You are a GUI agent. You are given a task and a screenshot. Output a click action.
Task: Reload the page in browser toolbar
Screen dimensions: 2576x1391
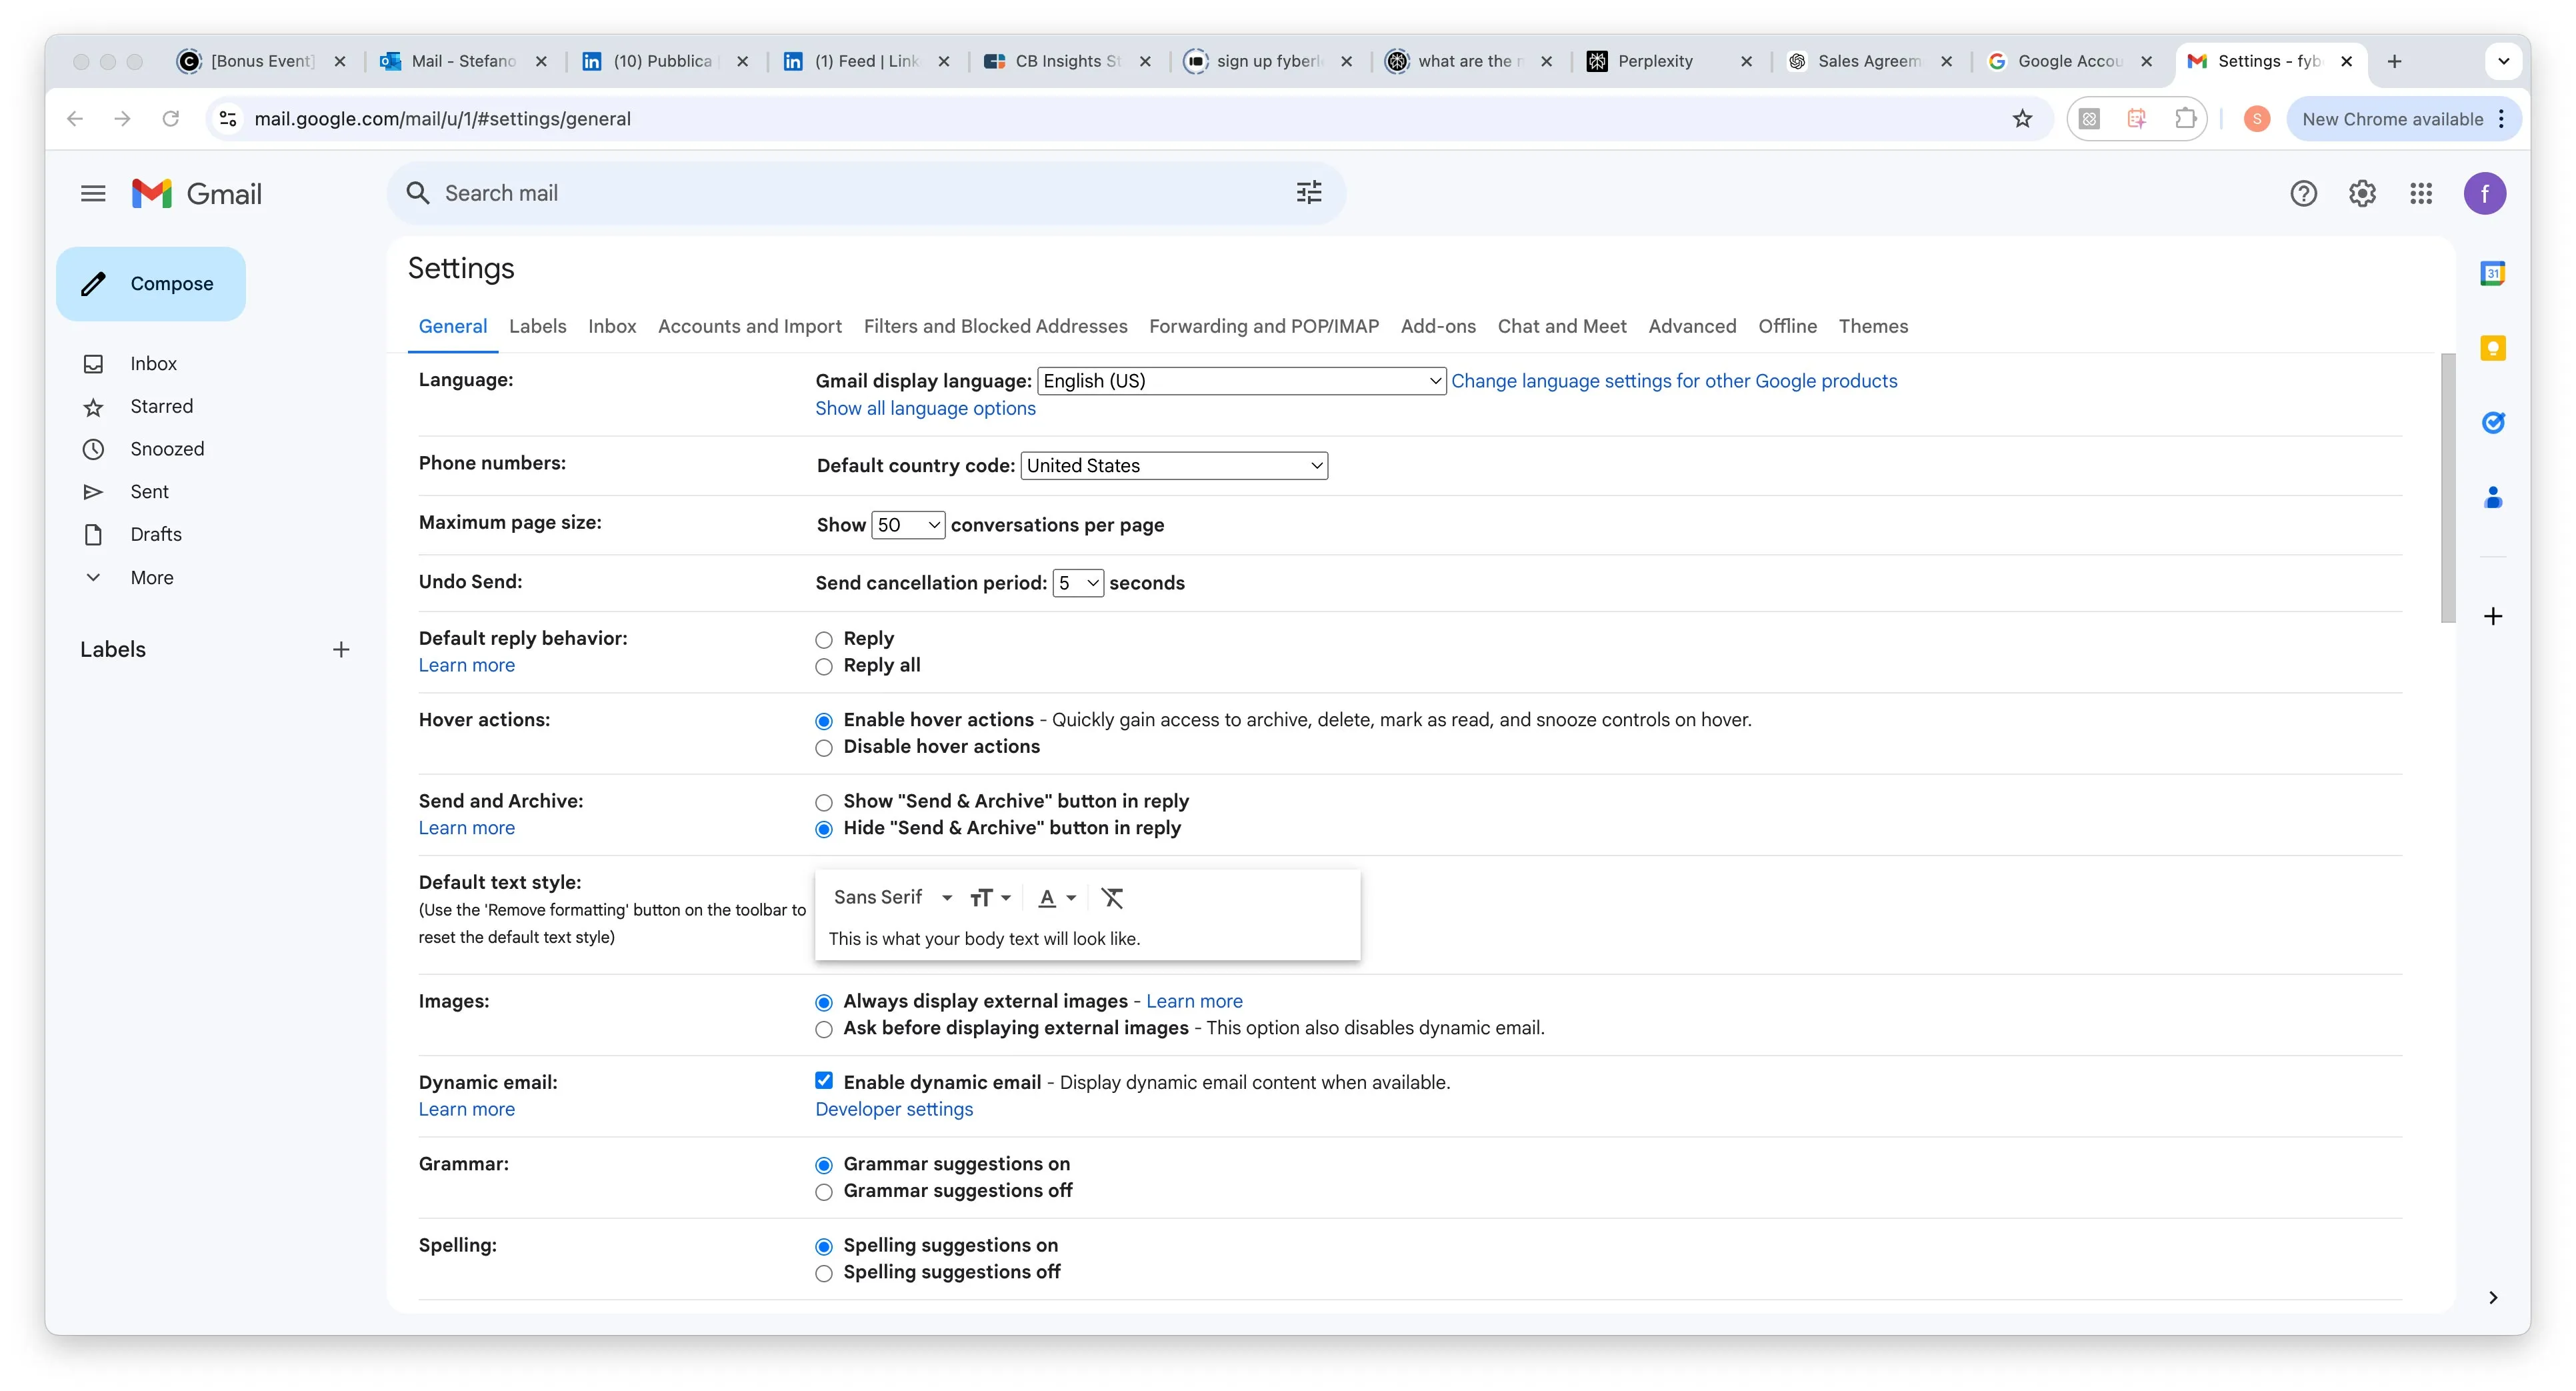pyautogui.click(x=171, y=119)
